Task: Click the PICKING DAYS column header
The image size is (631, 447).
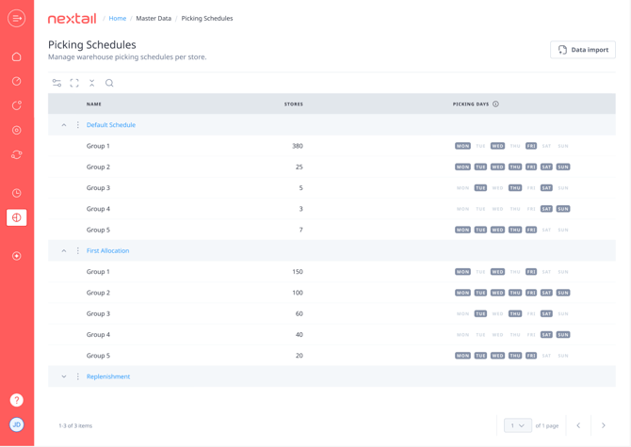Action: pyautogui.click(x=471, y=104)
